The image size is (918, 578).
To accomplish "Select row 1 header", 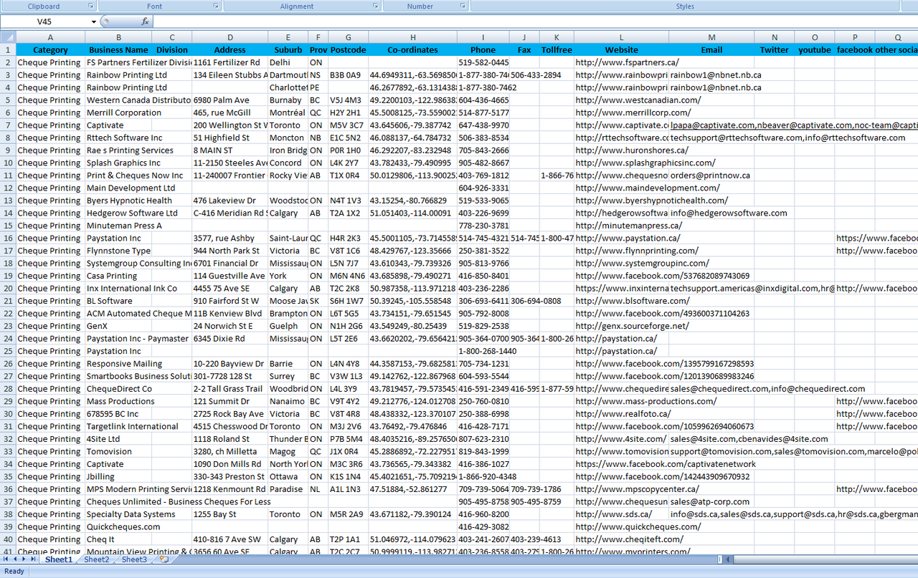I will (x=8, y=50).
